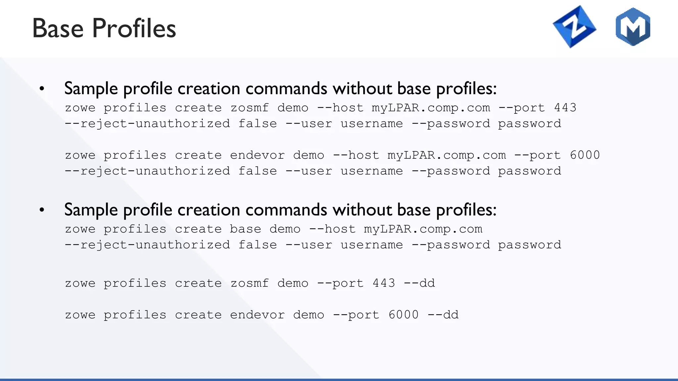The image size is (678, 381).
Task: Click the 'zosmf demo --port 443 --dd' command
Action: click(250, 283)
